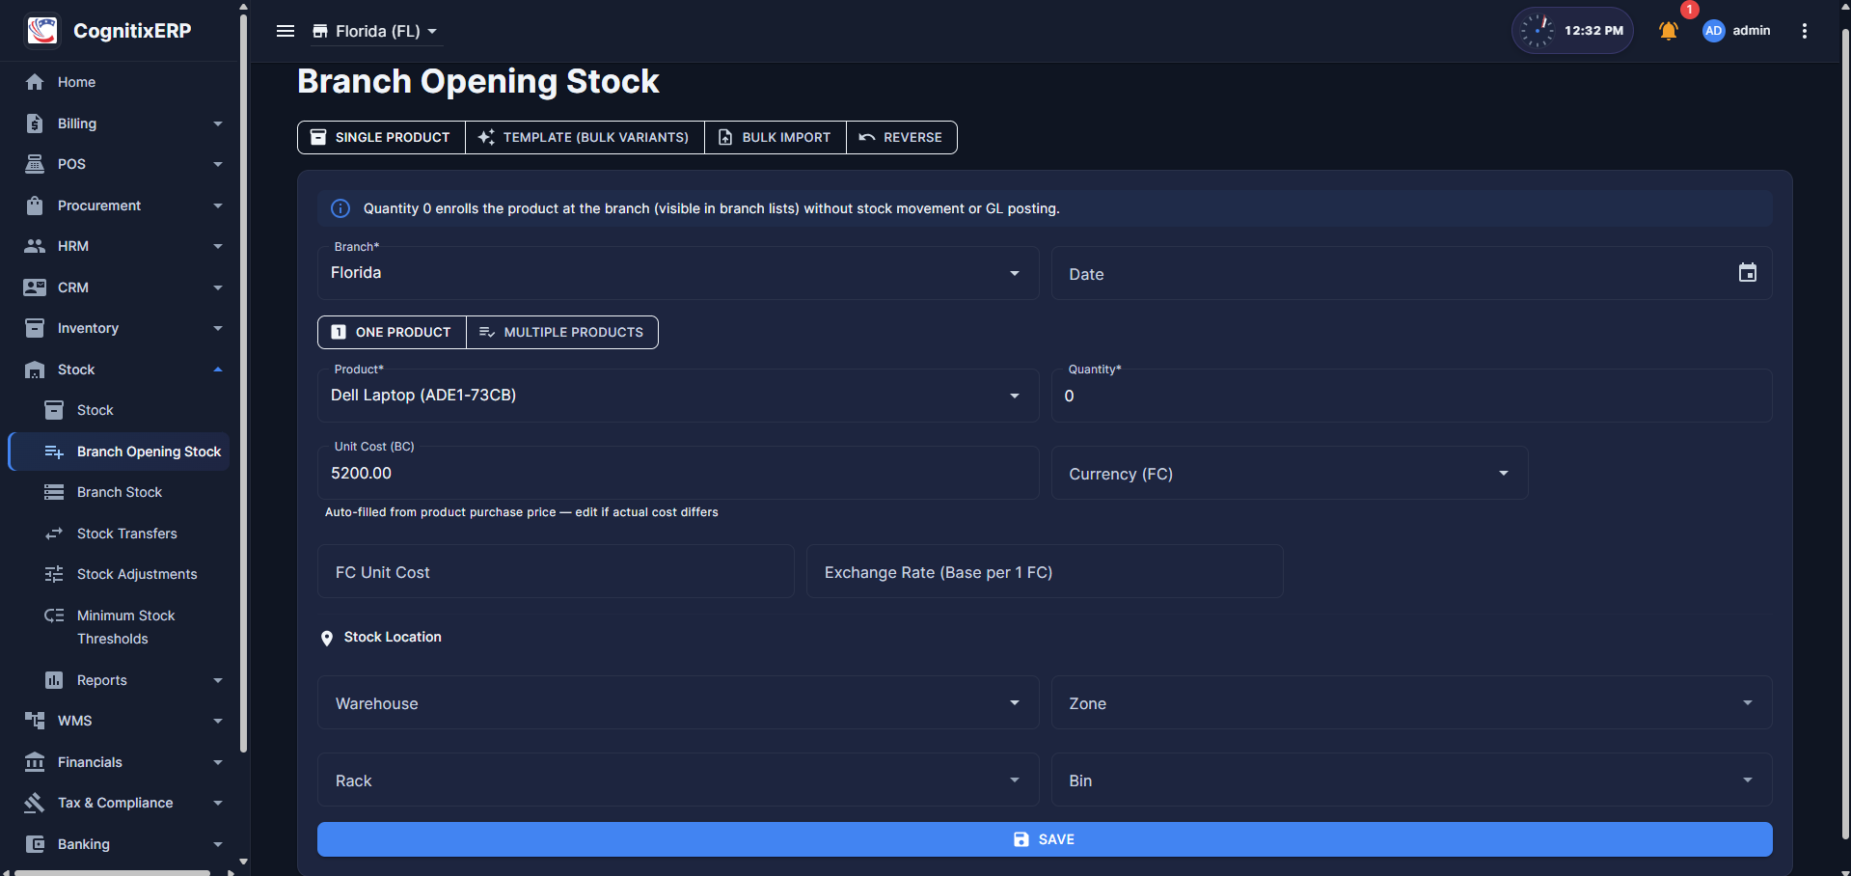Open the Zone dropdown

(1411, 702)
